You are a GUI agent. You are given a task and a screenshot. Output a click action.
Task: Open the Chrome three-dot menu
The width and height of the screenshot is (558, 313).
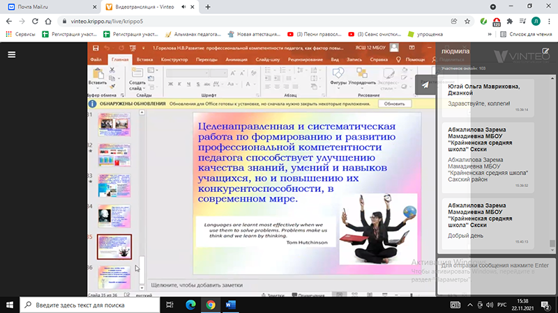549,22
